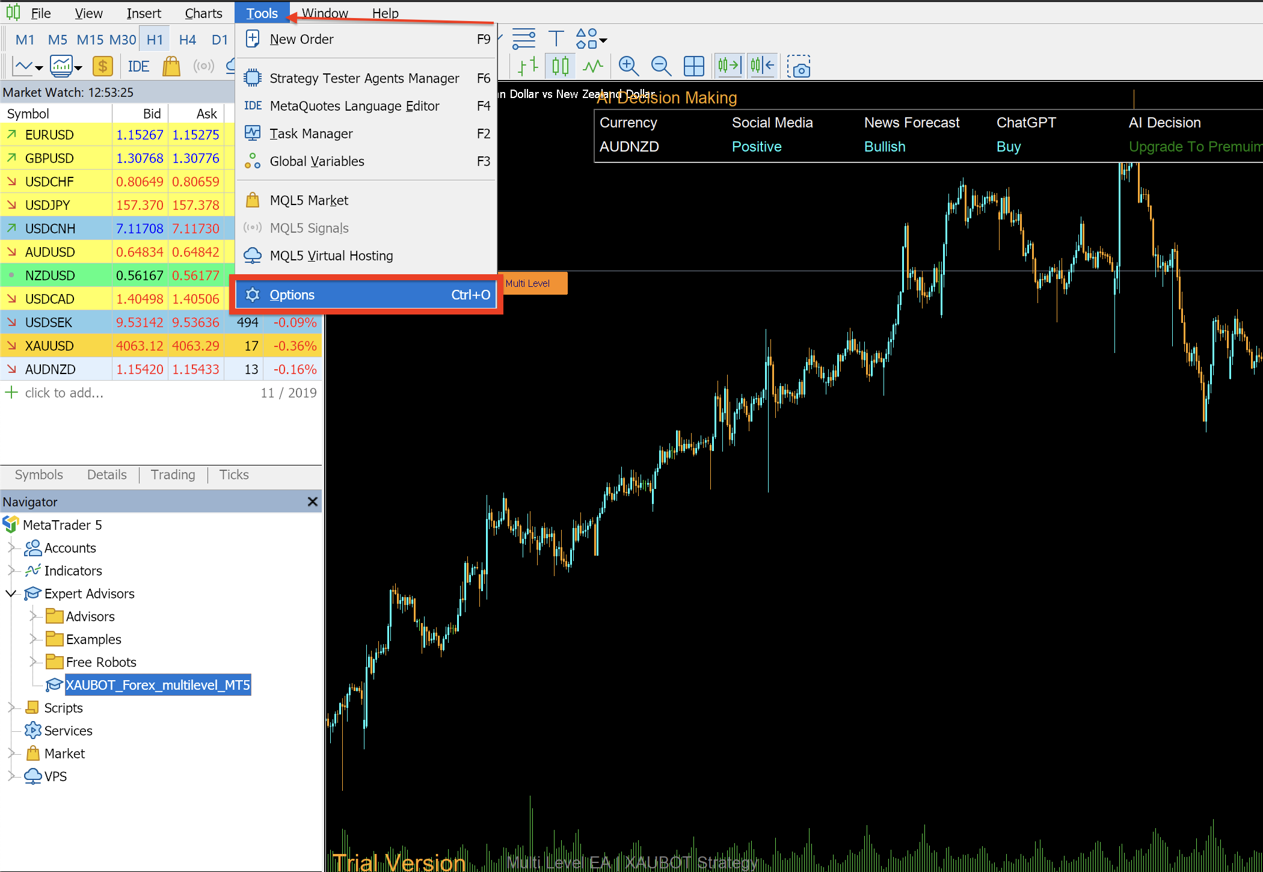Image resolution: width=1263 pixels, height=872 pixels.
Task: Switch chart to bar chart style
Action: coord(527,66)
